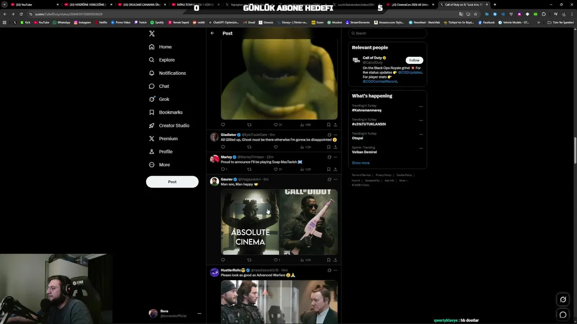The height and width of the screenshot is (324, 577).
Task: Open Chat in the X sidebar
Action: coord(159,86)
